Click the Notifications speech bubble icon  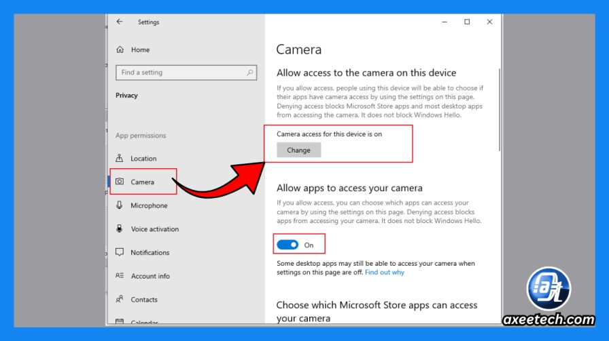[120, 252]
